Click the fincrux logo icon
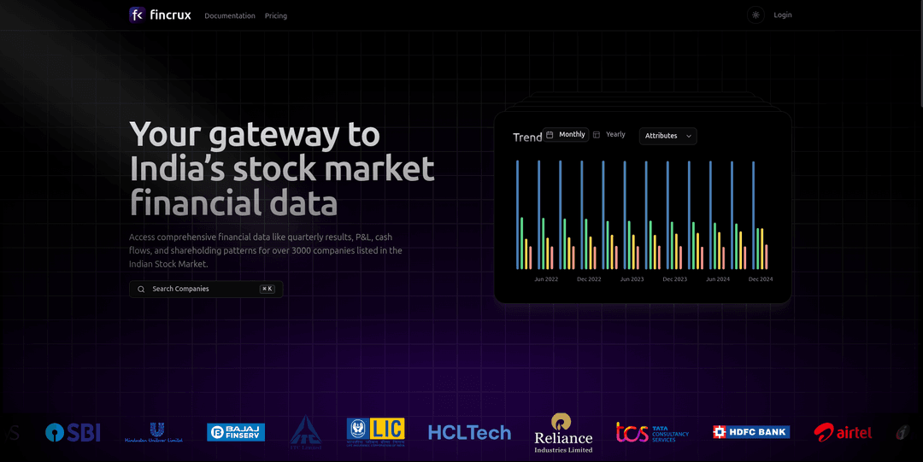The width and height of the screenshot is (923, 462). click(137, 15)
